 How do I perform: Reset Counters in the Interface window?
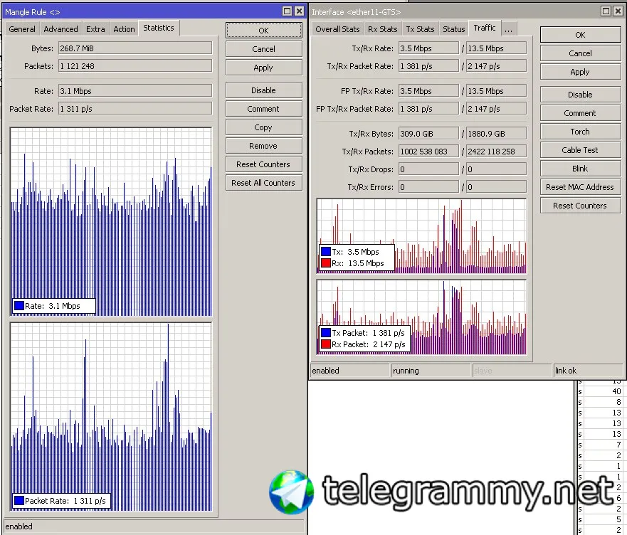[x=580, y=206]
